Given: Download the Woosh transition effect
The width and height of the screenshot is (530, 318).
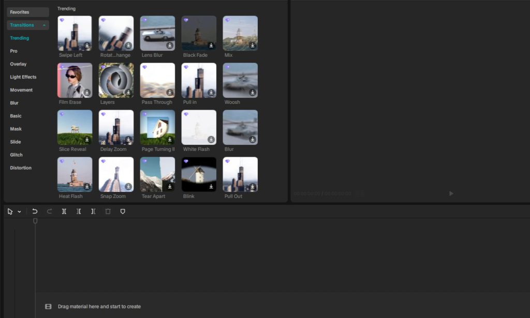Looking at the screenshot, I should pos(253,93).
